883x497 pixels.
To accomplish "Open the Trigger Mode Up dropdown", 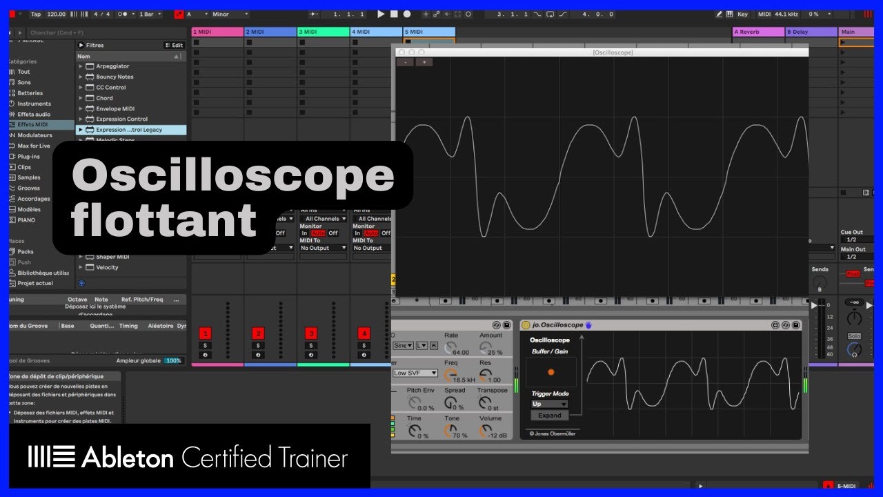I will tap(549, 404).
